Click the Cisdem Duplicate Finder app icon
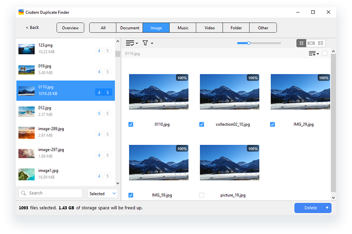352x234 pixels. (21, 12)
